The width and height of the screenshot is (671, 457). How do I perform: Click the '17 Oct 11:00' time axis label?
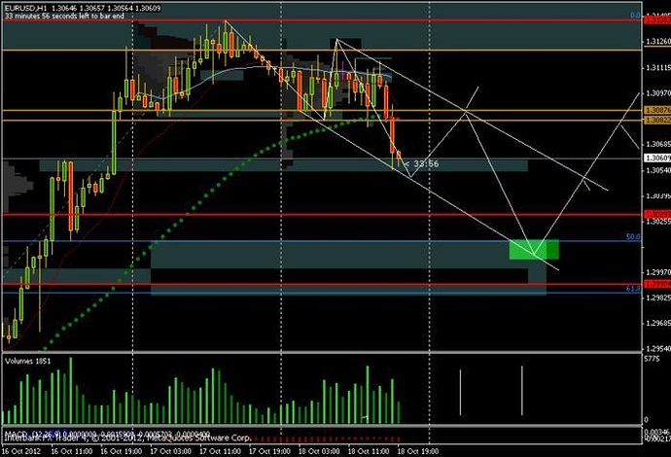point(221,451)
